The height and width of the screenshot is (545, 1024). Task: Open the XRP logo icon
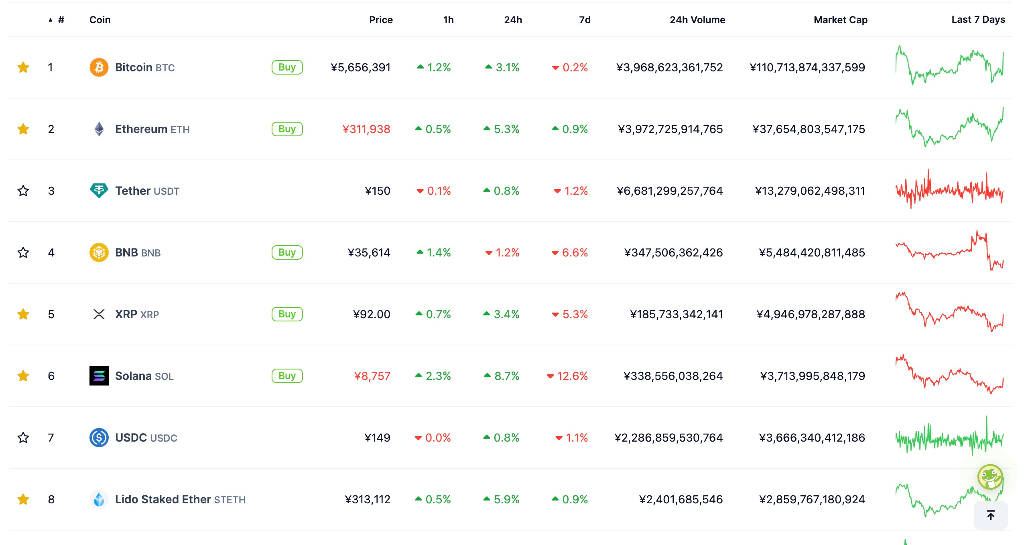[x=99, y=314]
